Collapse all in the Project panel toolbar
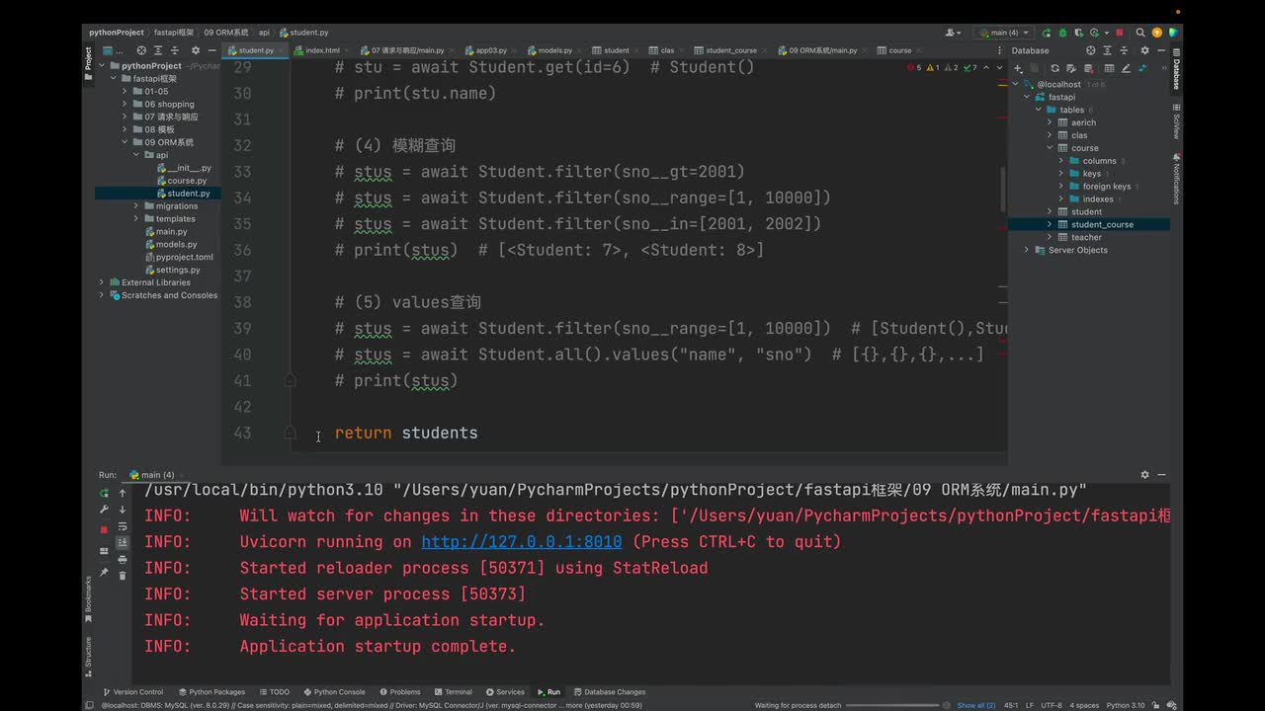The image size is (1265, 711). click(177, 50)
